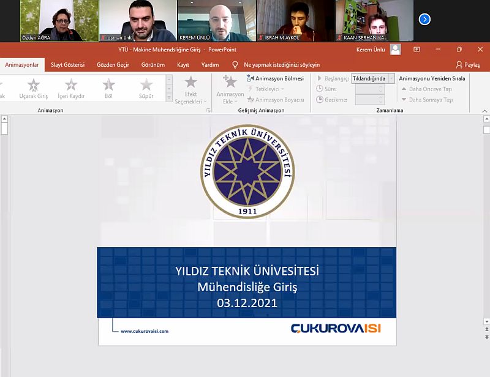Open ribbon display options icon
Image resolution: width=490 pixels, height=377 pixels.
click(x=417, y=50)
